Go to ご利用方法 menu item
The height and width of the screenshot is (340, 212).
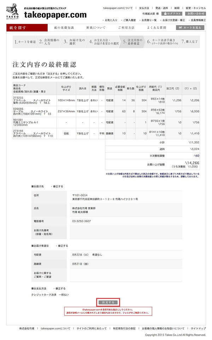(126, 28)
